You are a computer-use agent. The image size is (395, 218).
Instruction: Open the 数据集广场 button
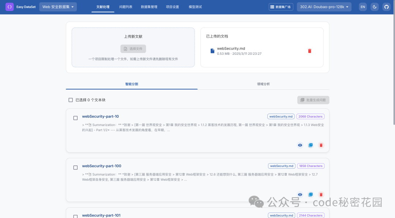(281, 7)
